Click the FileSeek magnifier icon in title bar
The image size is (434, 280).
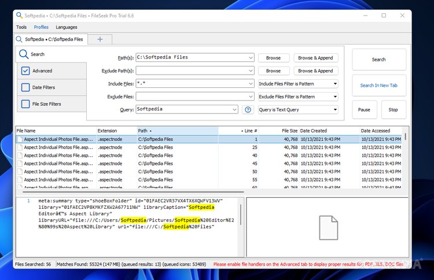(19, 16)
